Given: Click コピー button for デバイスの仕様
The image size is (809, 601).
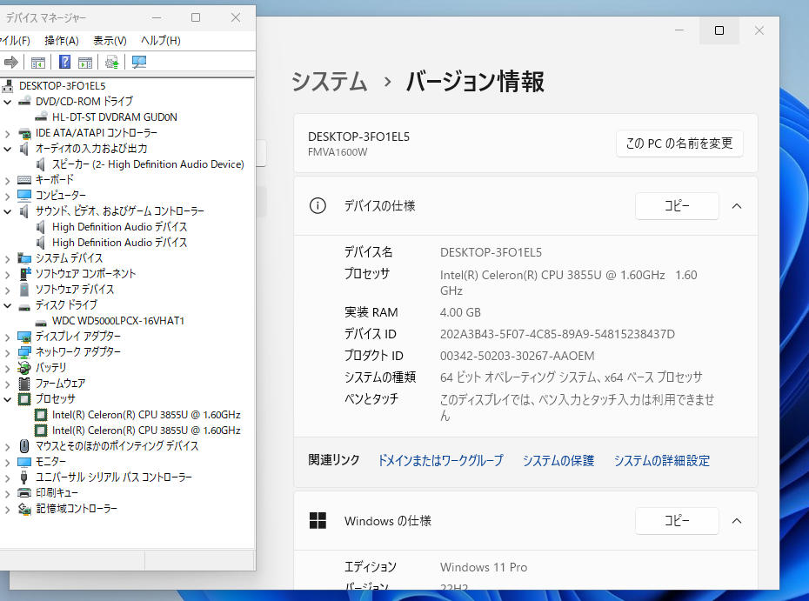Looking at the screenshot, I should point(677,206).
